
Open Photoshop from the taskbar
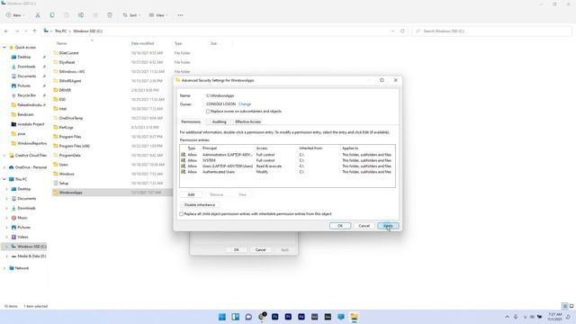tap(275, 317)
